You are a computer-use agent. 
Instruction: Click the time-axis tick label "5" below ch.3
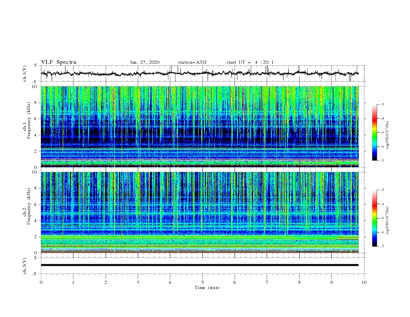[202, 282]
